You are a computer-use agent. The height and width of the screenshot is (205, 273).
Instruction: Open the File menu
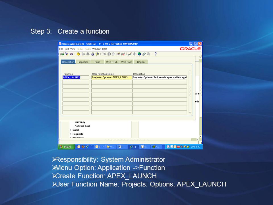(x=61, y=49)
